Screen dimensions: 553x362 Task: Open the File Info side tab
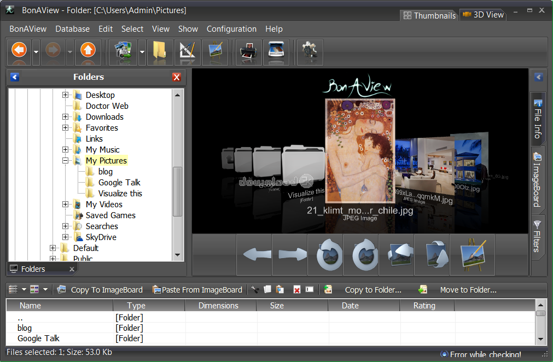click(x=538, y=119)
